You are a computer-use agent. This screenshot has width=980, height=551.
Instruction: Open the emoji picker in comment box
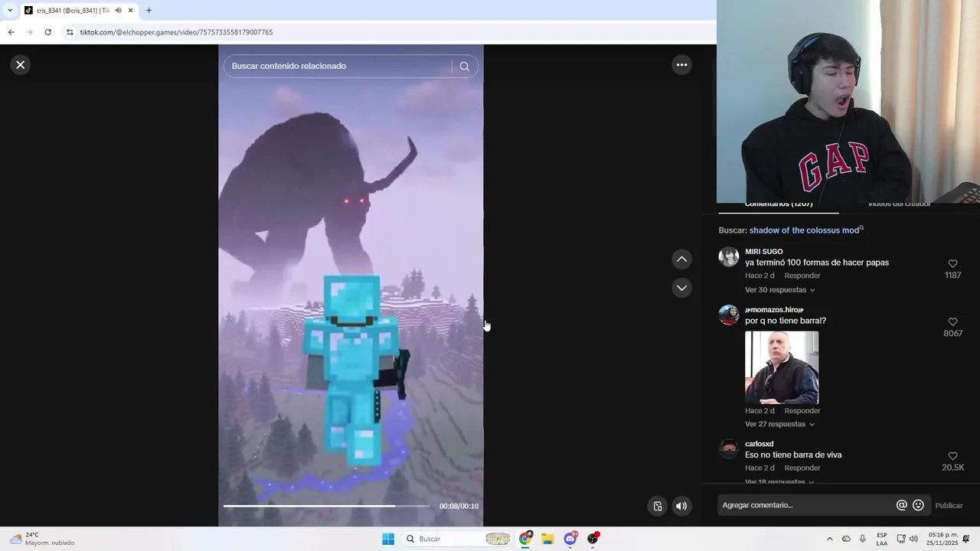pos(918,505)
